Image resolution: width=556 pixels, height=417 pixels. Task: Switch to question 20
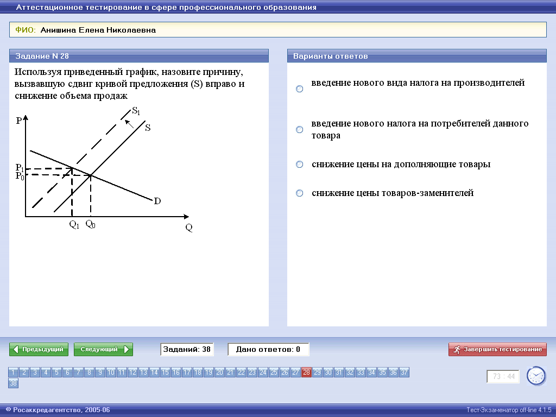(x=219, y=372)
